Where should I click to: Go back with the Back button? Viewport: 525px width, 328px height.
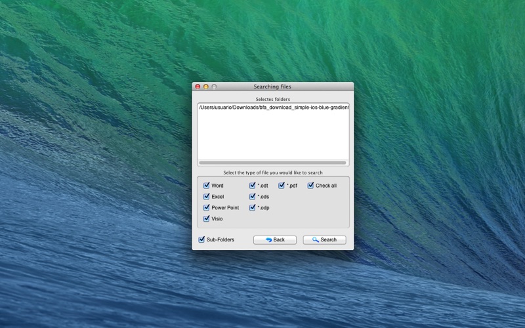(x=275, y=239)
